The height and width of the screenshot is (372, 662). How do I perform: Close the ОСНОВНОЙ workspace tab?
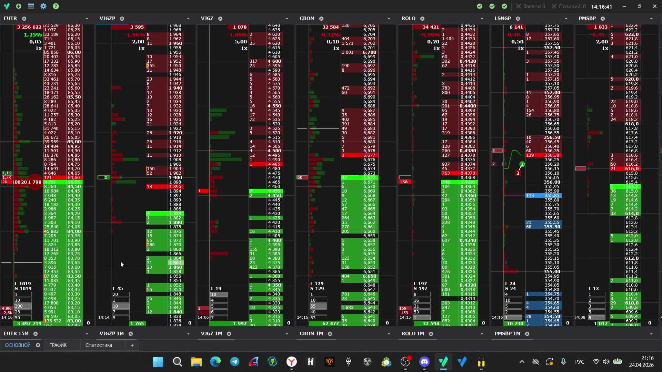38,345
